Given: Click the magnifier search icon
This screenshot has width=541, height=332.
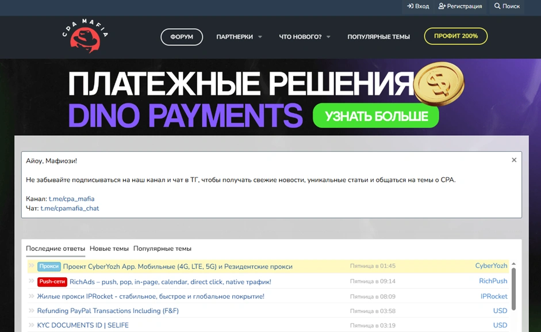Looking at the screenshot, I should (497, 6).
